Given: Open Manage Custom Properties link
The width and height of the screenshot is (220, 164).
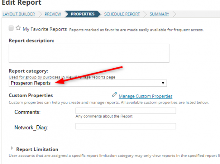Looking at the screenshot, I should coord(145,96).
